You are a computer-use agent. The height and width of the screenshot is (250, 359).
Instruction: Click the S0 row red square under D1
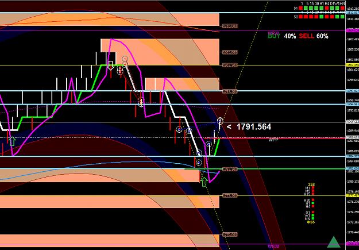tap(332, 17)
